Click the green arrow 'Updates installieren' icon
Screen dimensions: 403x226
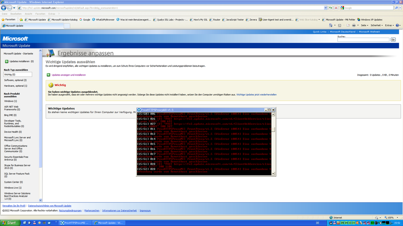(x=7, y=62)
